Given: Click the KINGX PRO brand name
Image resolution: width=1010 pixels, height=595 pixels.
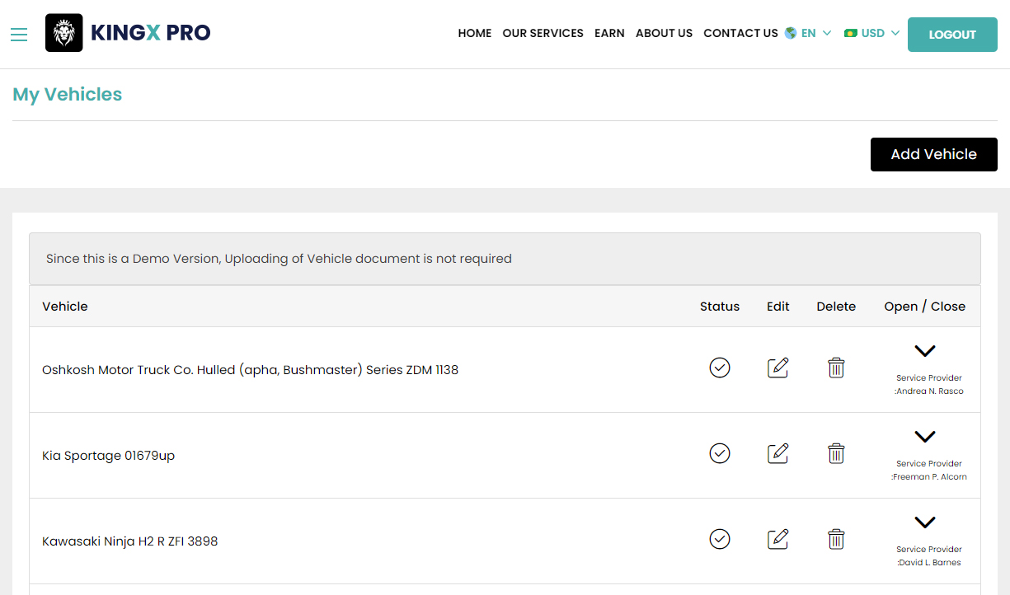Looking at the screenshot, I should point(150,33).
